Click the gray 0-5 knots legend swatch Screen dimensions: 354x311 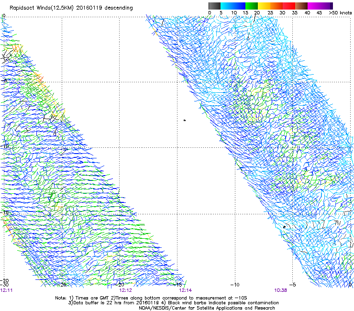coord(214,6)
